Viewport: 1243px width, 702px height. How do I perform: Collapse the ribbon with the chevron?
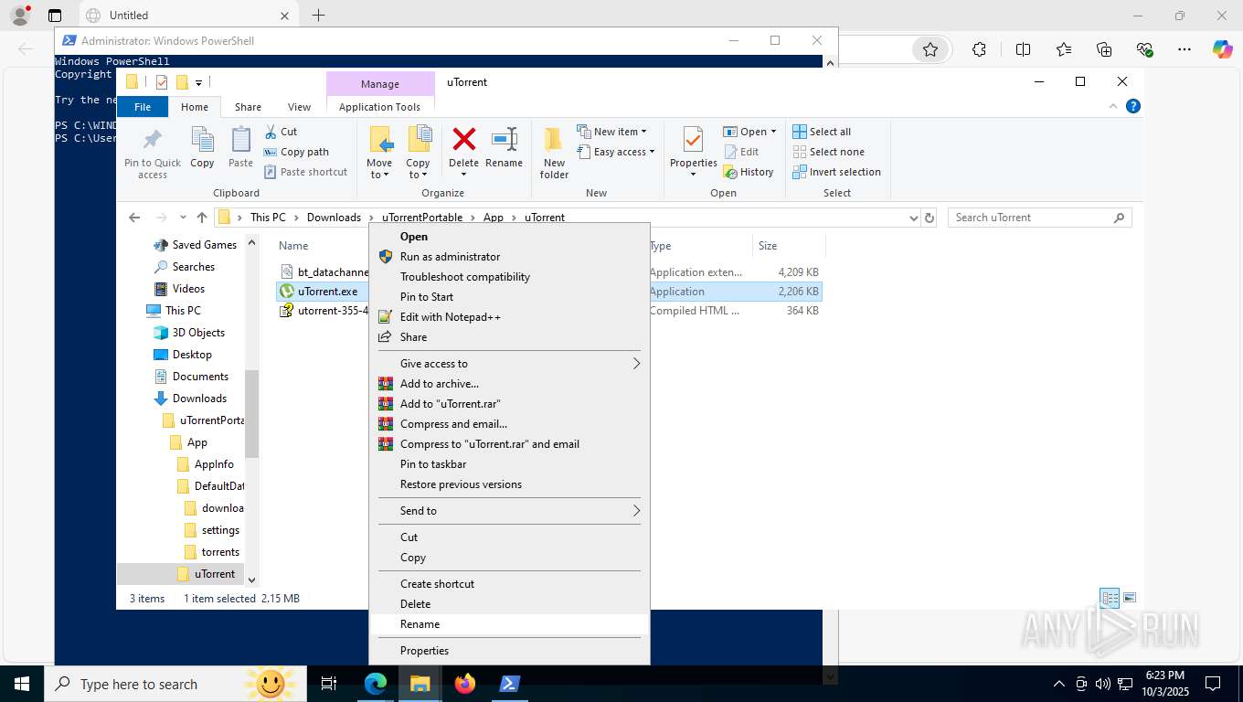pos(1113,106)
